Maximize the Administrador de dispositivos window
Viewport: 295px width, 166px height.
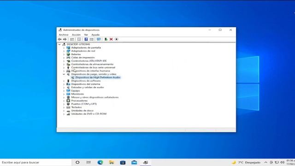[220, 30]
